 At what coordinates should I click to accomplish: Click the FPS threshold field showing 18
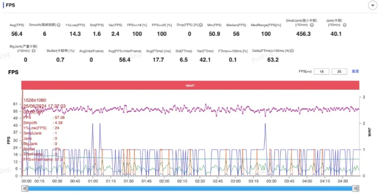[x=321, y=71]
